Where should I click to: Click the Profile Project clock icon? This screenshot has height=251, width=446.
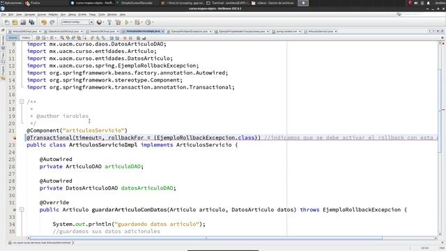[148, 22]
